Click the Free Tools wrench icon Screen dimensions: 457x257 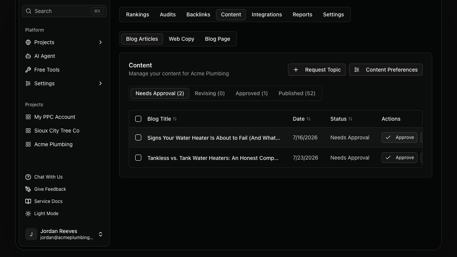point(28,70)
